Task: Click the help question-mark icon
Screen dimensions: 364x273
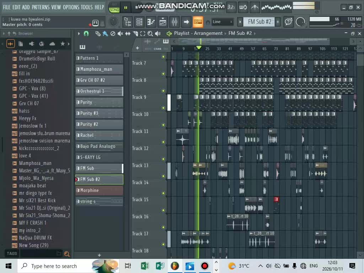Action: click(288, 22)
